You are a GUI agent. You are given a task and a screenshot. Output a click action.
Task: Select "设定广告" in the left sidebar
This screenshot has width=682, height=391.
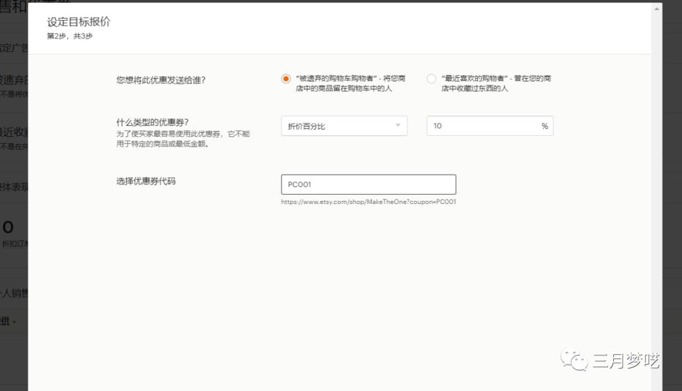pyautogui.click(x=11, y=47)
